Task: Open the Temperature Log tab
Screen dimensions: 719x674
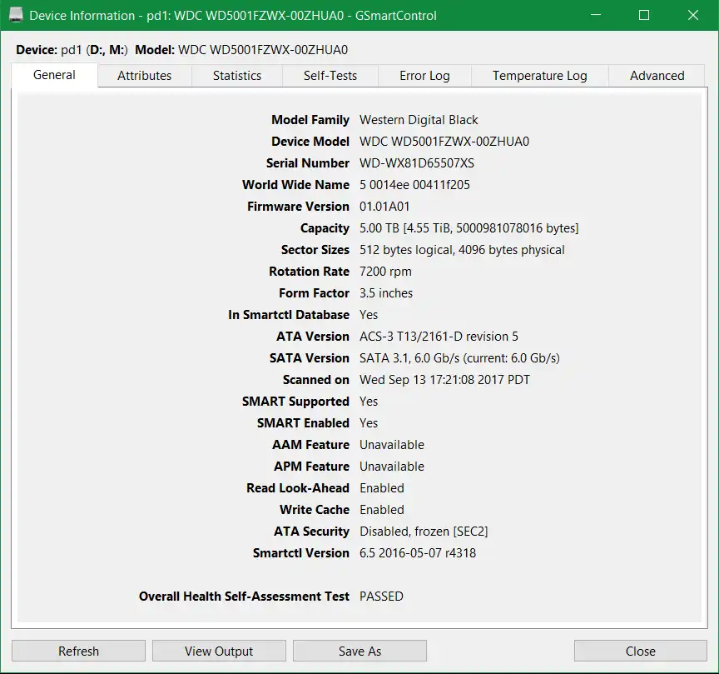Action: coord(539,75)
